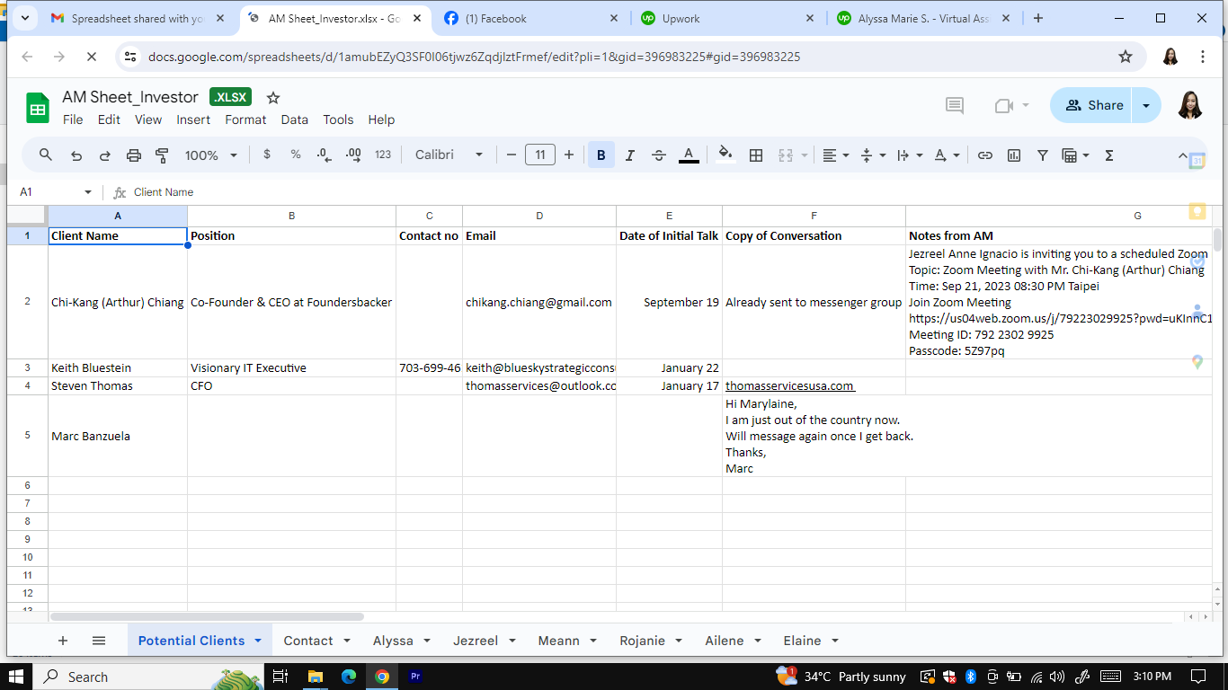Open the Share options dropdown arrow

click(1146, 105)
